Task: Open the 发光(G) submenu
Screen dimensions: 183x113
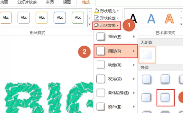Action: point(115,79)
